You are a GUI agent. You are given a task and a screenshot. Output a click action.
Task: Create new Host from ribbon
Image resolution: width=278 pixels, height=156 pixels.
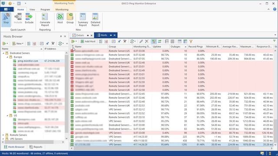pyautogui.click(x=60, y=19)
